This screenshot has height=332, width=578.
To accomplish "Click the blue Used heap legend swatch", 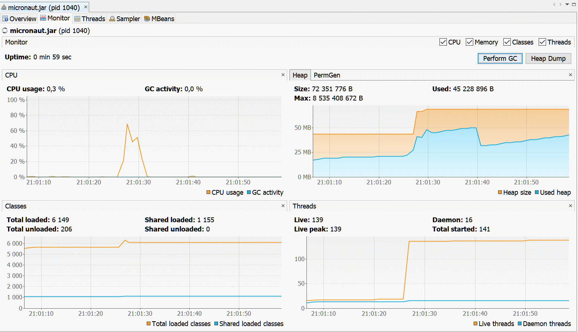I will coord(537,192).
